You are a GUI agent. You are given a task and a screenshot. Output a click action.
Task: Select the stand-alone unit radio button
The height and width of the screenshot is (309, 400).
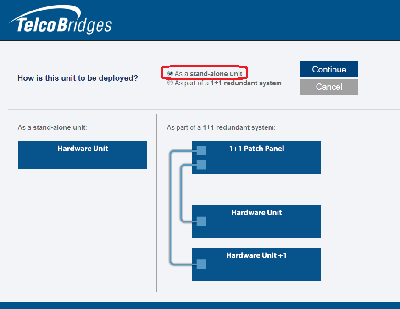click(170, 73)
